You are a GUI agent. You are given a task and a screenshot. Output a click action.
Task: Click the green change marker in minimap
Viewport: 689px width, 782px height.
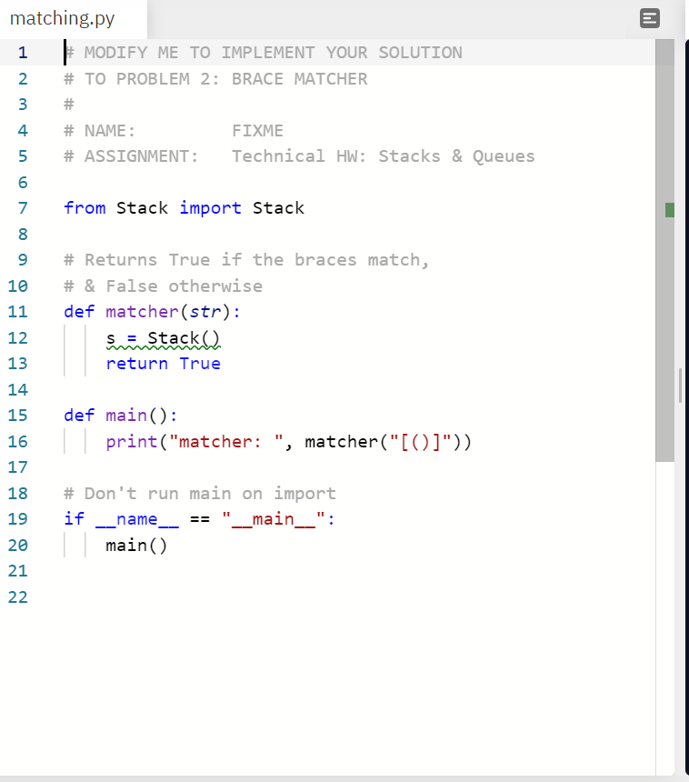point(670,210)
